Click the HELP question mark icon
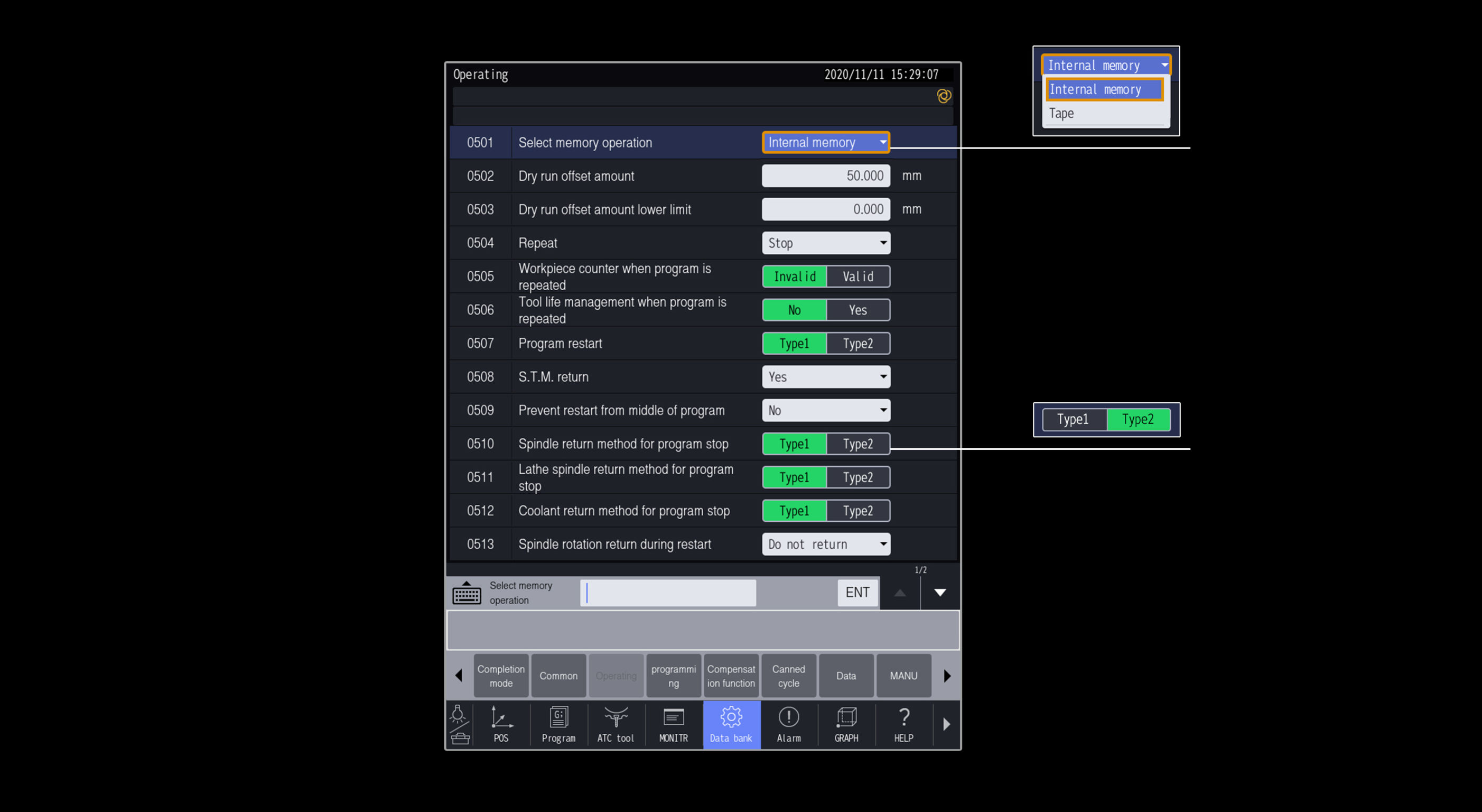The image size is (1482, 812). pyautogui.click(x=903, y=724)
